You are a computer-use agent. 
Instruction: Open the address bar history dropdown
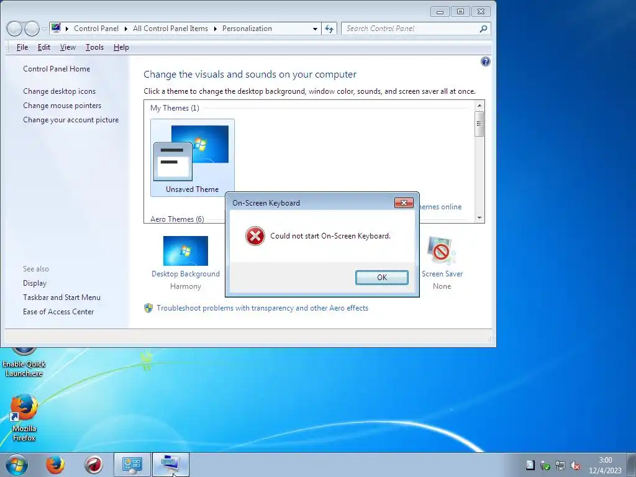315,29
